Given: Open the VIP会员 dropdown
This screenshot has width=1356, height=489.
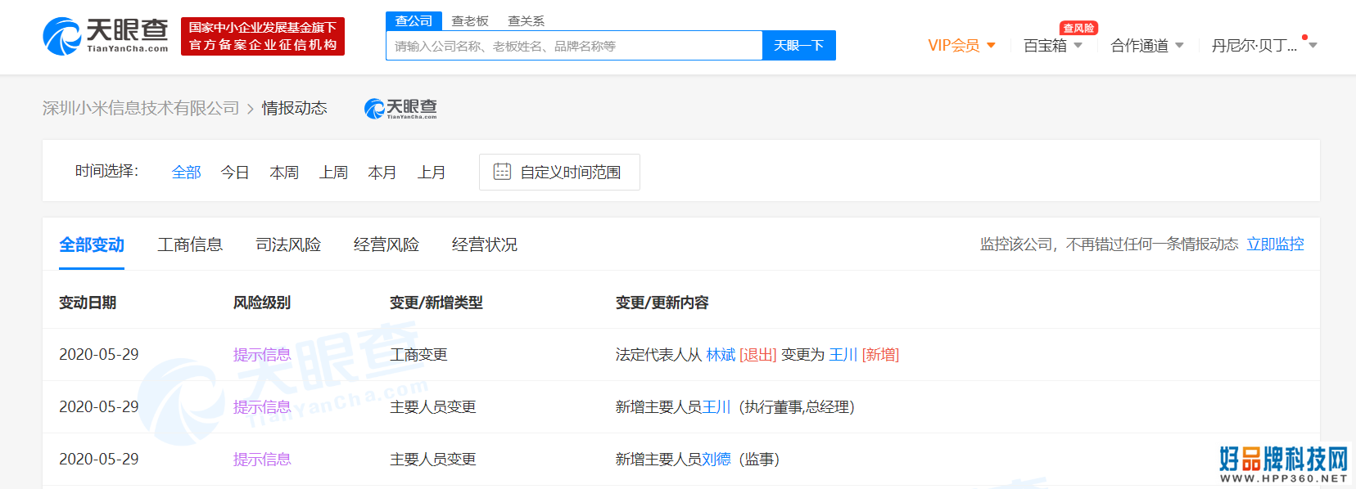Looking at the screenshot, I should coord(961,46).
